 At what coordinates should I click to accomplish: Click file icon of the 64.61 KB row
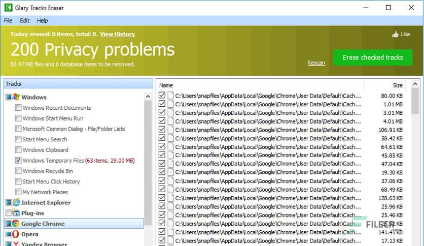point(170,146)
